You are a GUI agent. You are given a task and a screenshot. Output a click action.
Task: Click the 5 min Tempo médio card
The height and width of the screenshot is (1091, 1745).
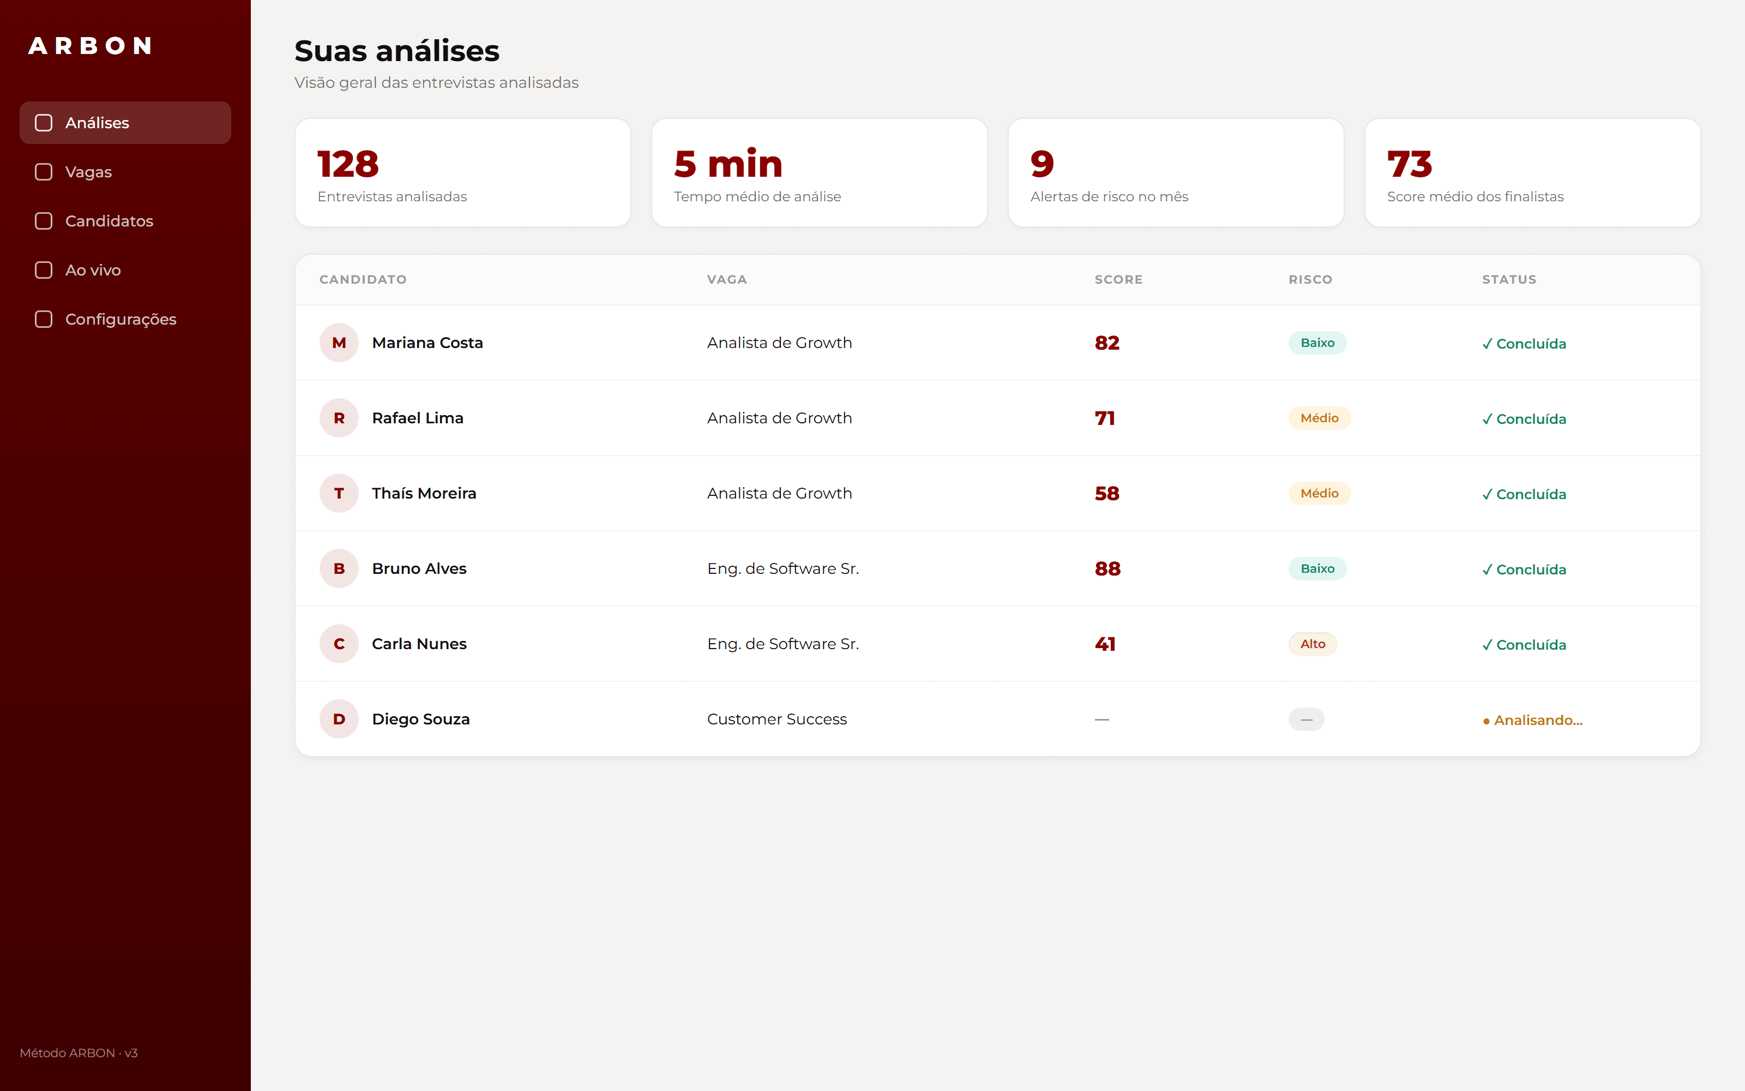(819, 173)
